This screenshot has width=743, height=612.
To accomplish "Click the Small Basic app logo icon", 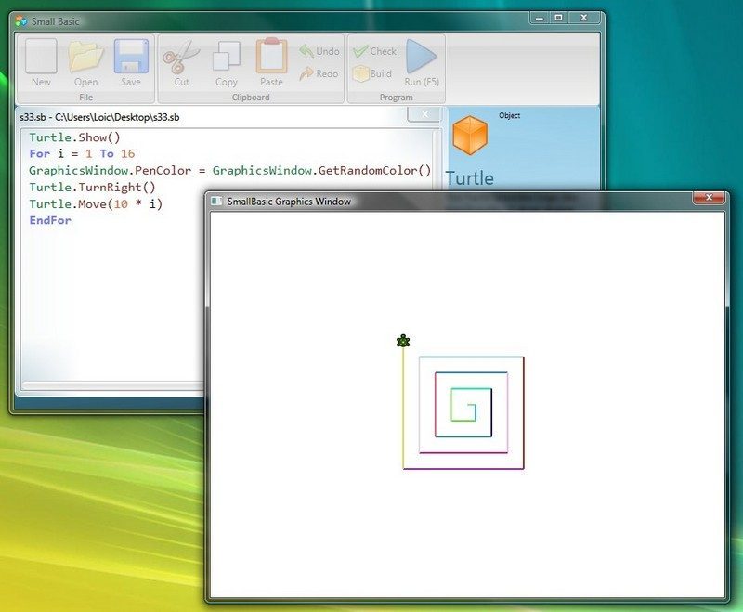I will 20,20.
